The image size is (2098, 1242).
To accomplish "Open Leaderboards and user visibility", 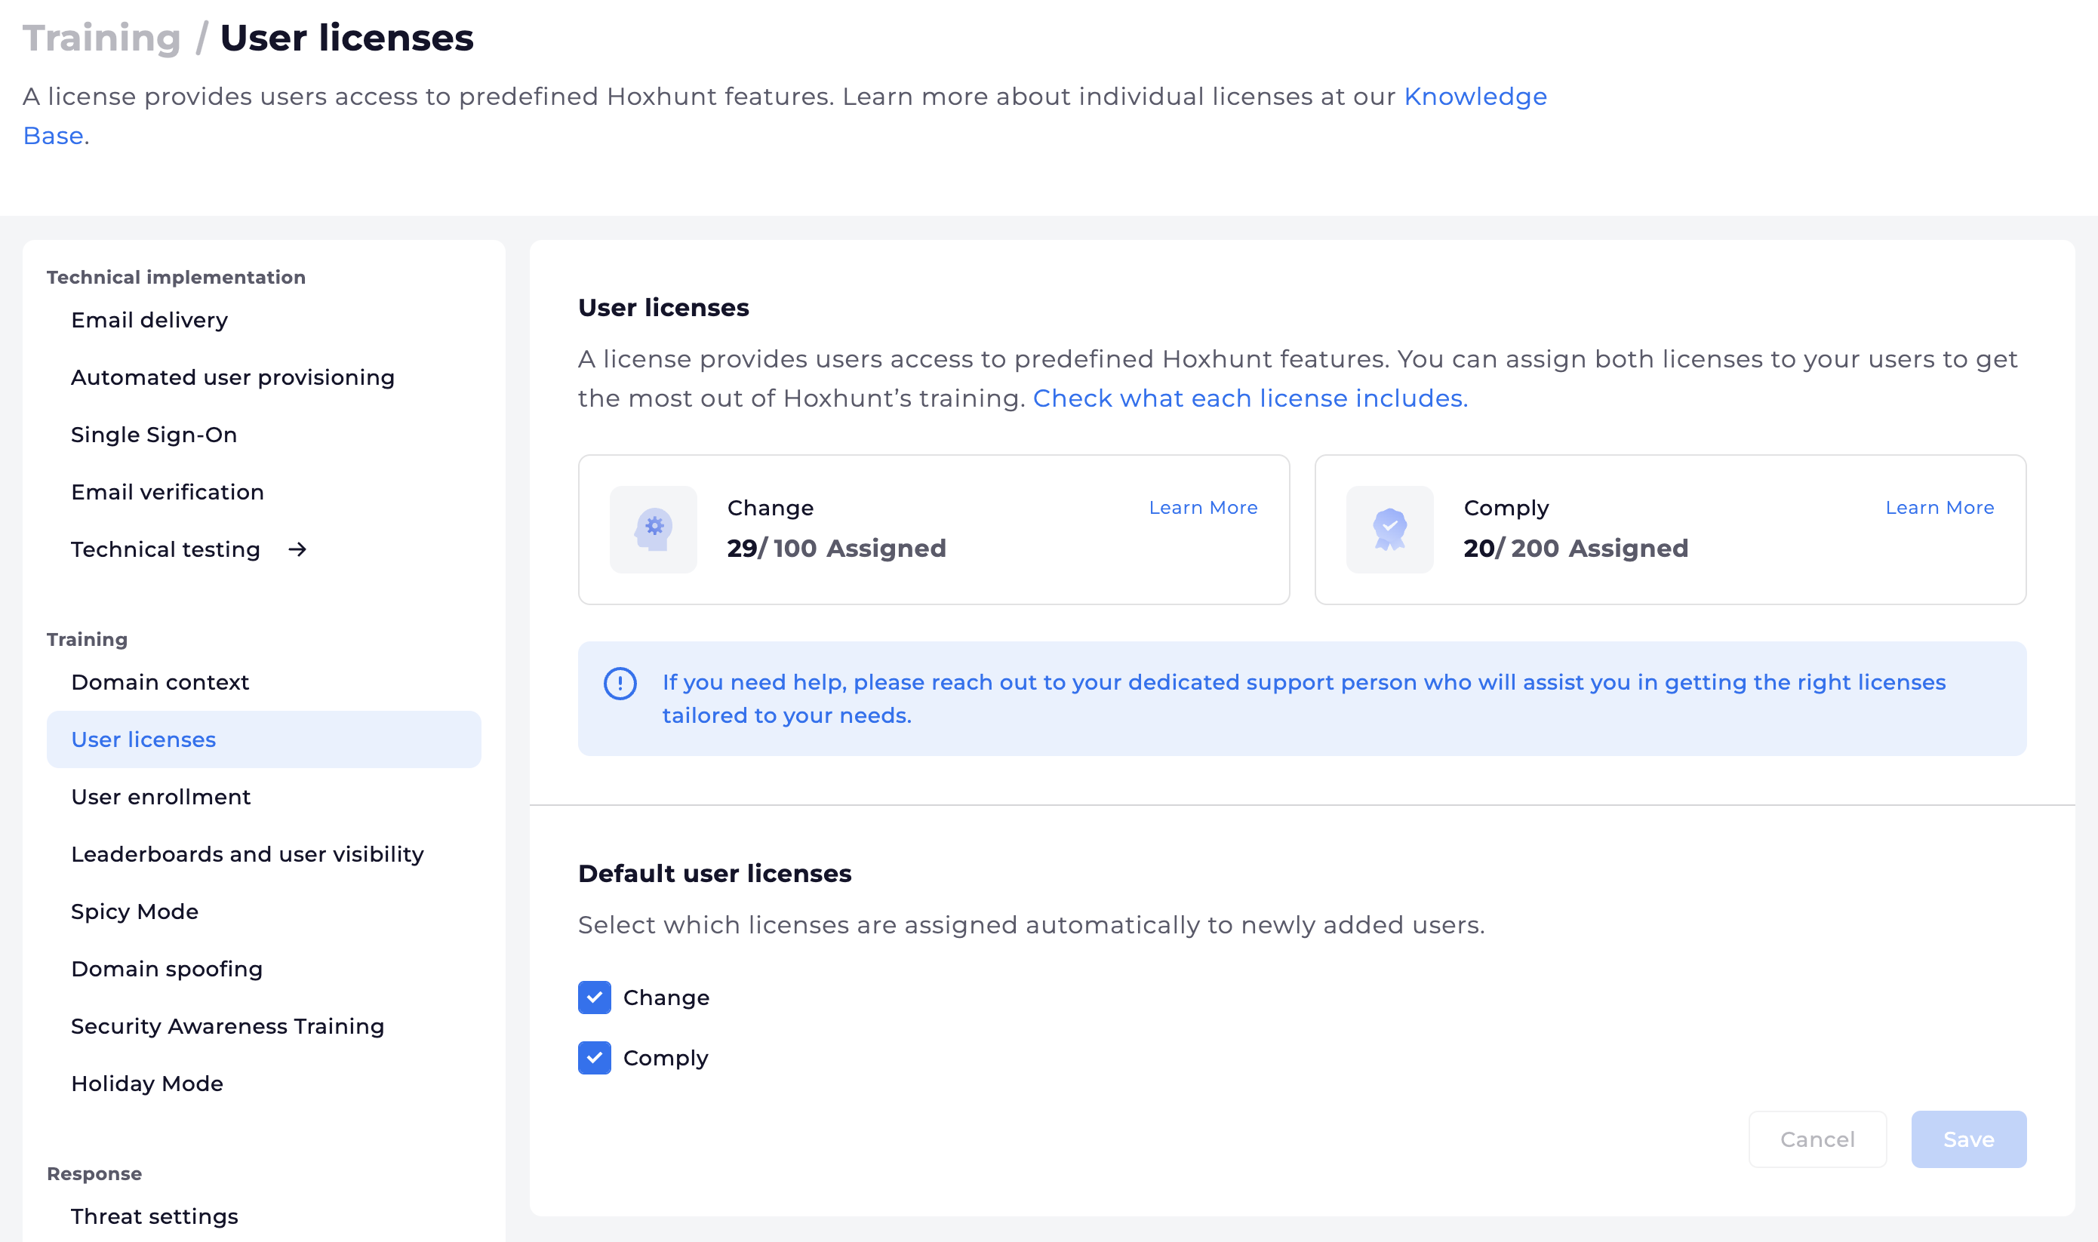I will pos(263,853).
